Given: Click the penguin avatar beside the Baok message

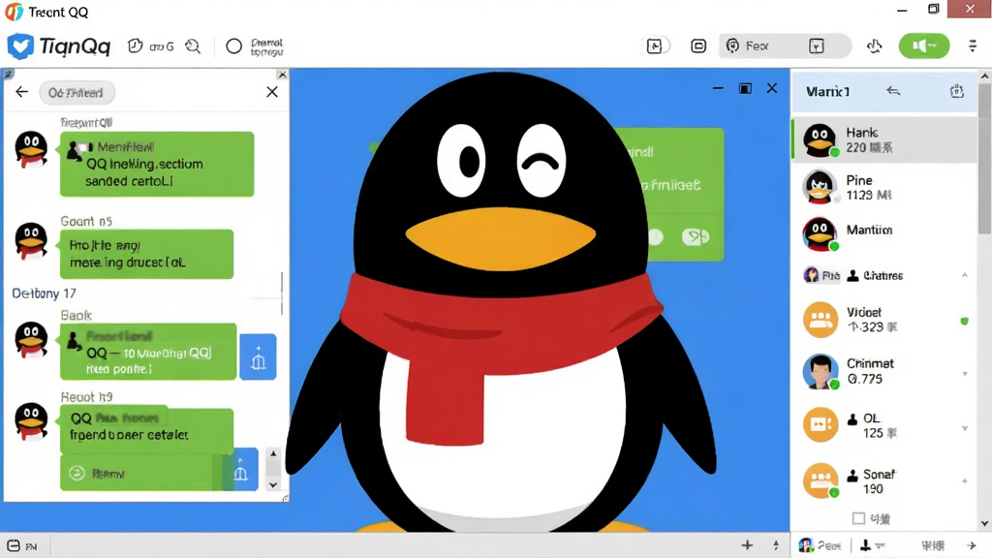Looking at the screenshot, I should 31,340.
